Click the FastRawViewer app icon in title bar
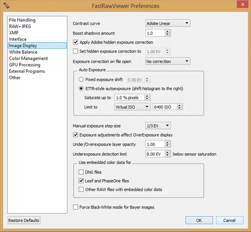Screen dimensions: 251x232 (x=7, y=6)
